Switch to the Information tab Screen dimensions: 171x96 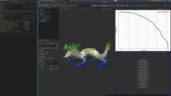[41, 40]
